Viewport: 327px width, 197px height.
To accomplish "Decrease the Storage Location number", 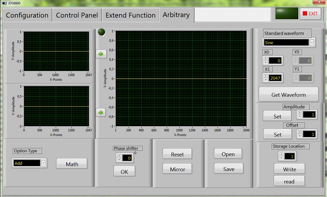I will point(281,158).
